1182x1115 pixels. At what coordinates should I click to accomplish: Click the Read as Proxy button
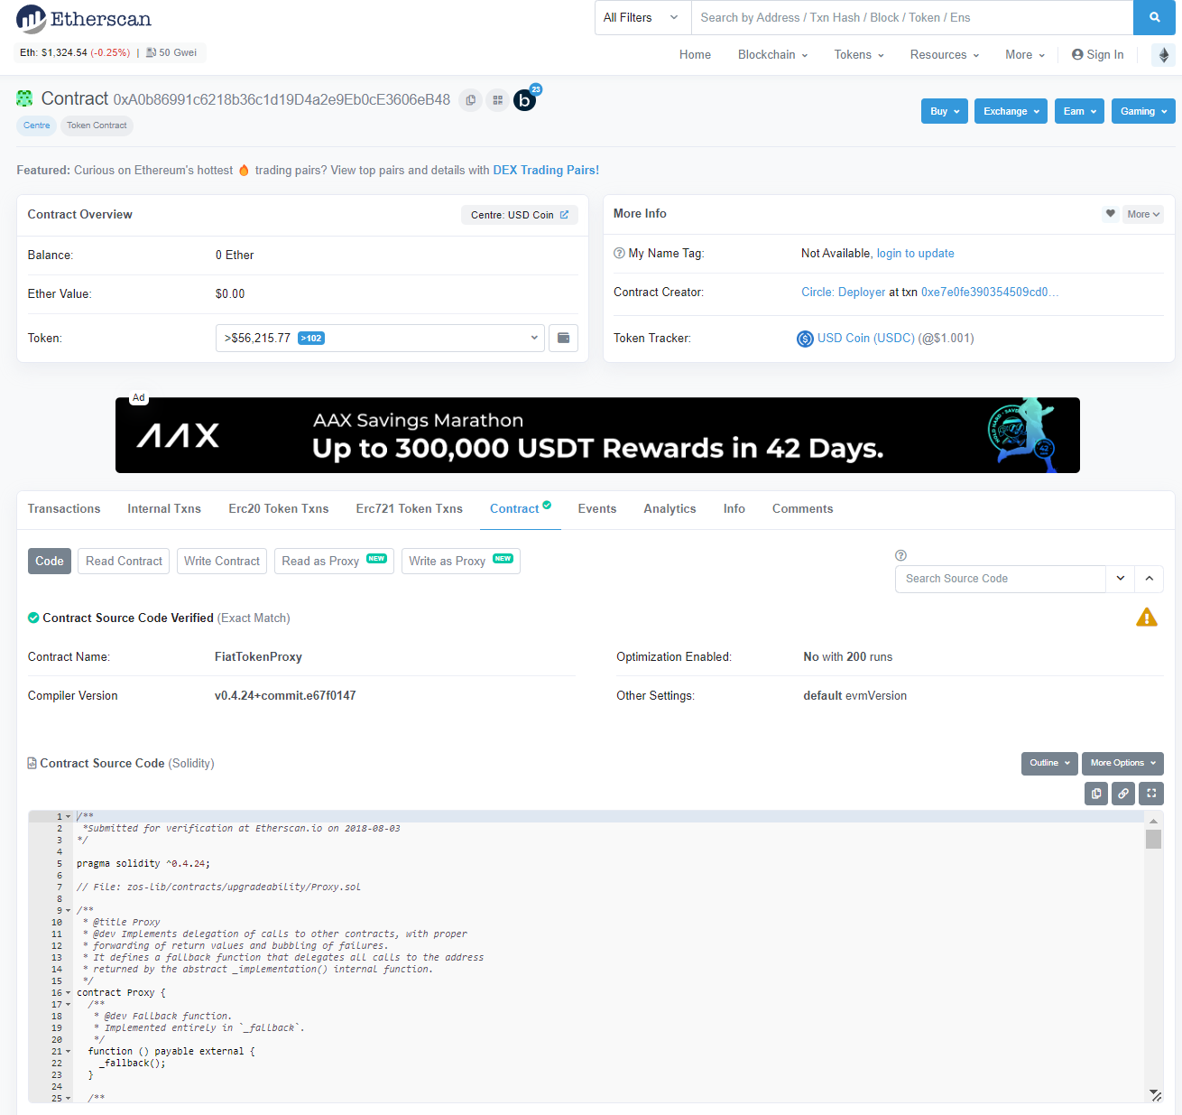(x=334, y=562)
